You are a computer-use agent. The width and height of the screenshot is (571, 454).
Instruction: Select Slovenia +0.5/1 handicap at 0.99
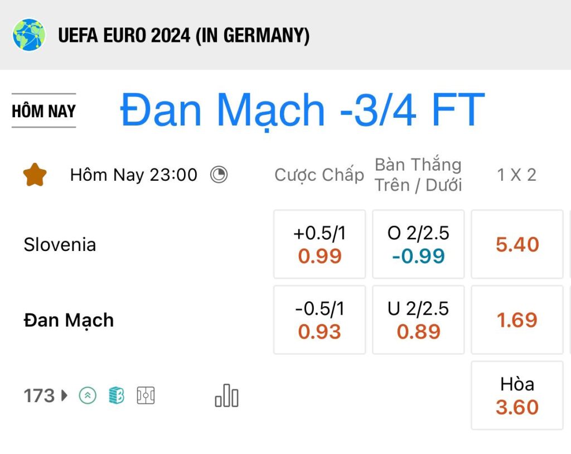[320, 244]
